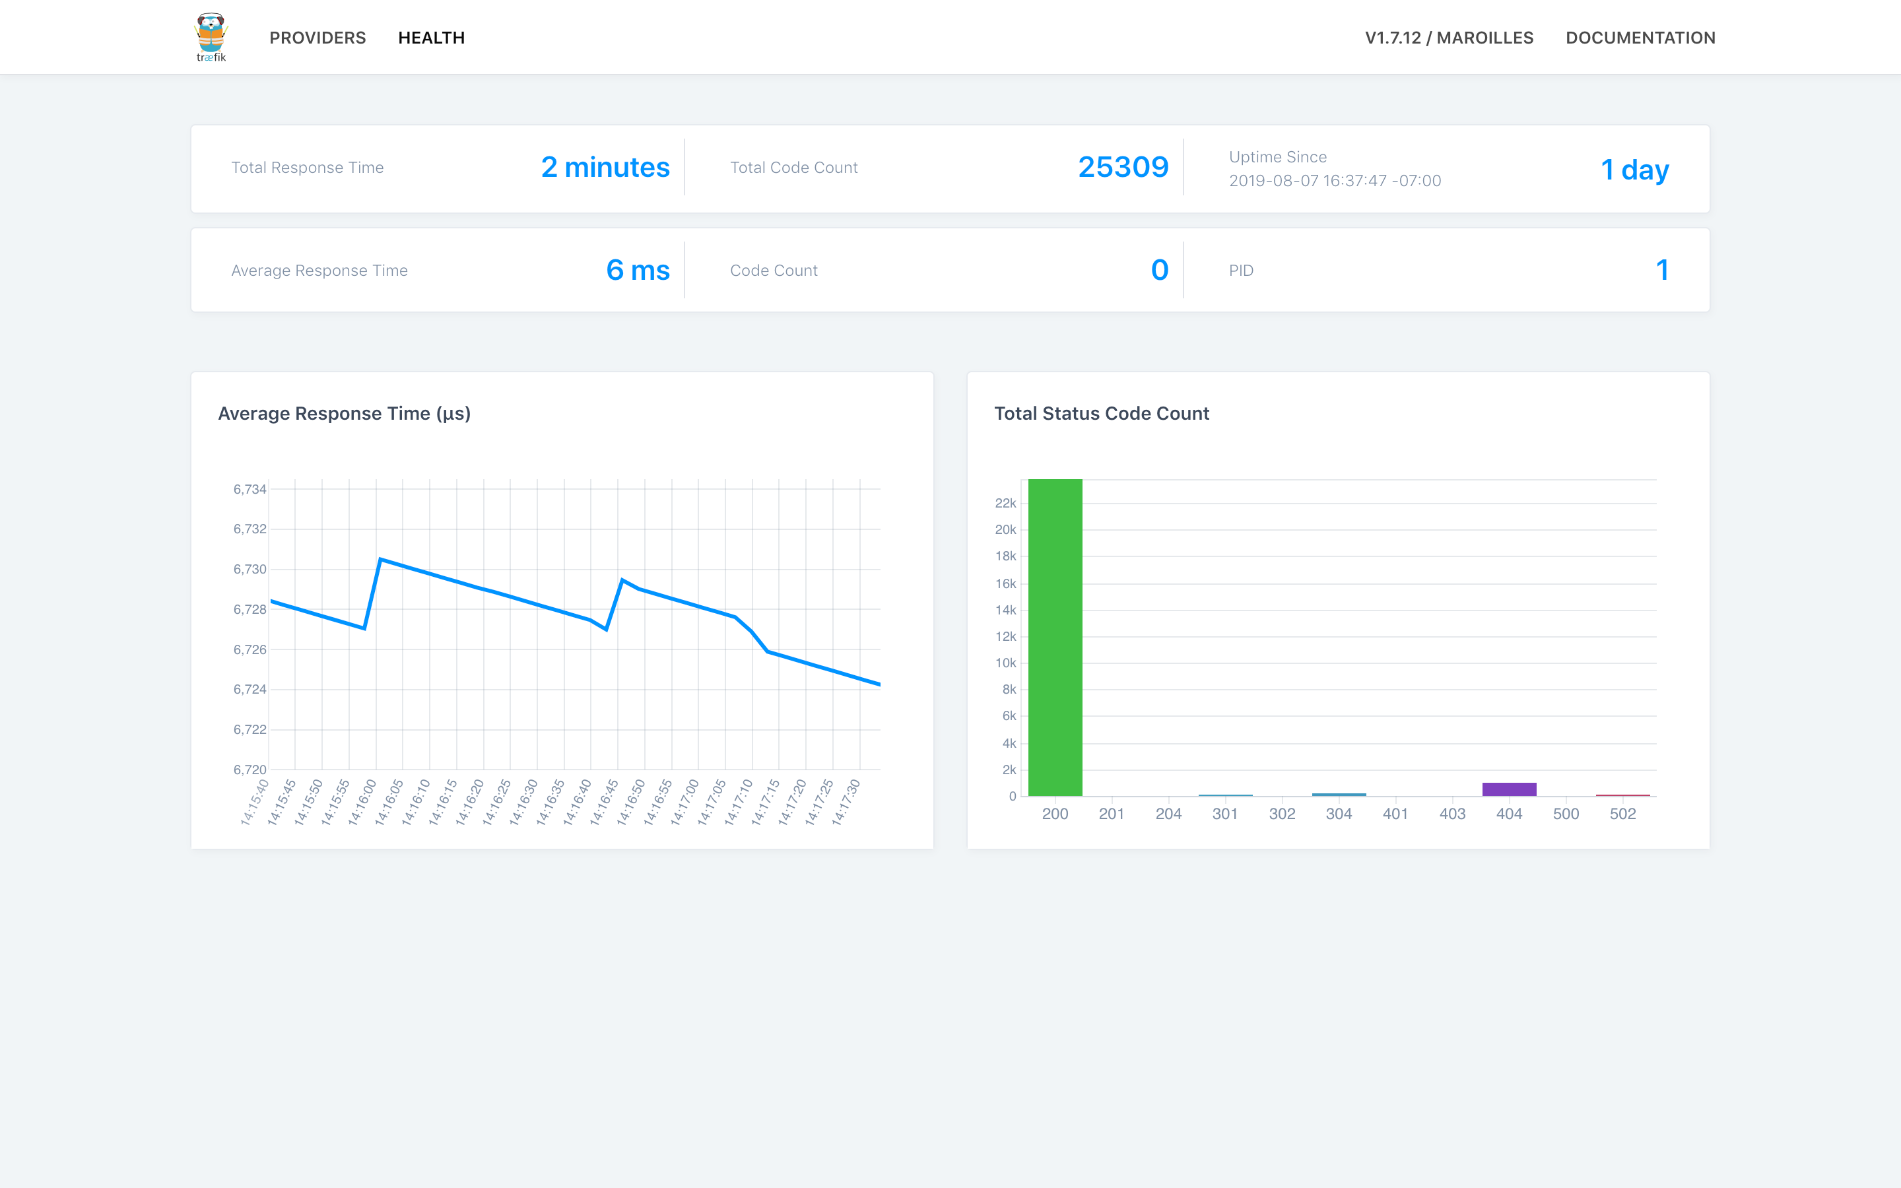Click the 'PID' label

[1241, 271]
